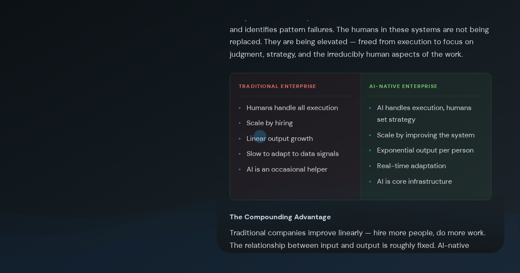Click 'Scale by hiring' bullet text
The width and height of the screenshot is (520, 273).
tap(270, 123)
